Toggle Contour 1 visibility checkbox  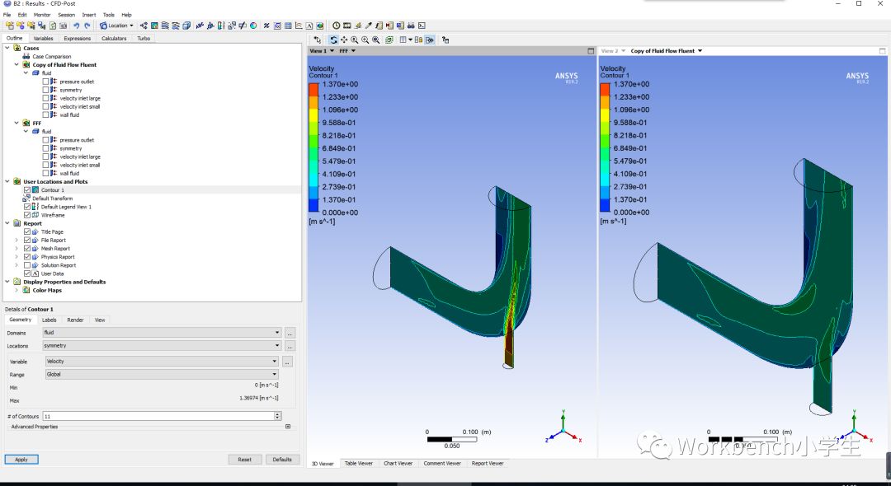(x=27, y=190)
